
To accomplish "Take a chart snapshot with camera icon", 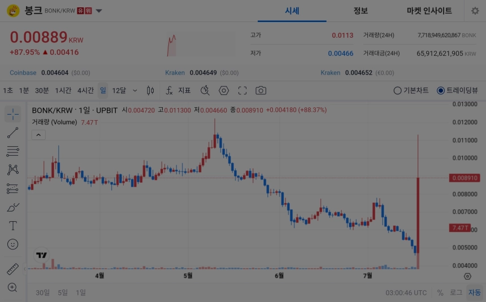I will click(x=261, y=90).
